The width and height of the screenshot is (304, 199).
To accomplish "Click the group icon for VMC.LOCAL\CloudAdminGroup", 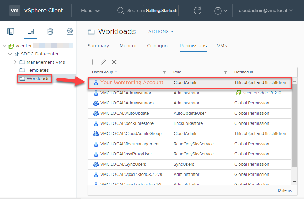I will pos(96,134).
